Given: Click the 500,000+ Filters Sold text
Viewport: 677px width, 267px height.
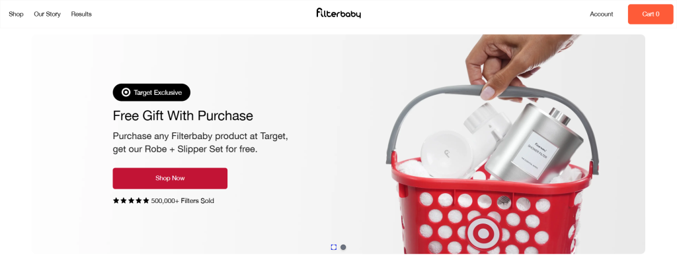Looking at the screenshot, I should click(x=182, y=201).
